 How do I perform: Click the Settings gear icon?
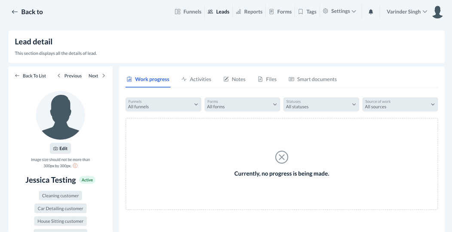coord(325,11)
